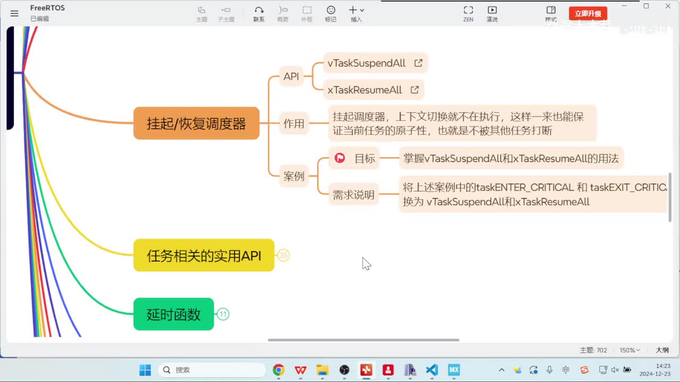The height and width of the screenshot is (382, 680).
Task: Select the 联系 relationship tool
Action: click(259, 14)
